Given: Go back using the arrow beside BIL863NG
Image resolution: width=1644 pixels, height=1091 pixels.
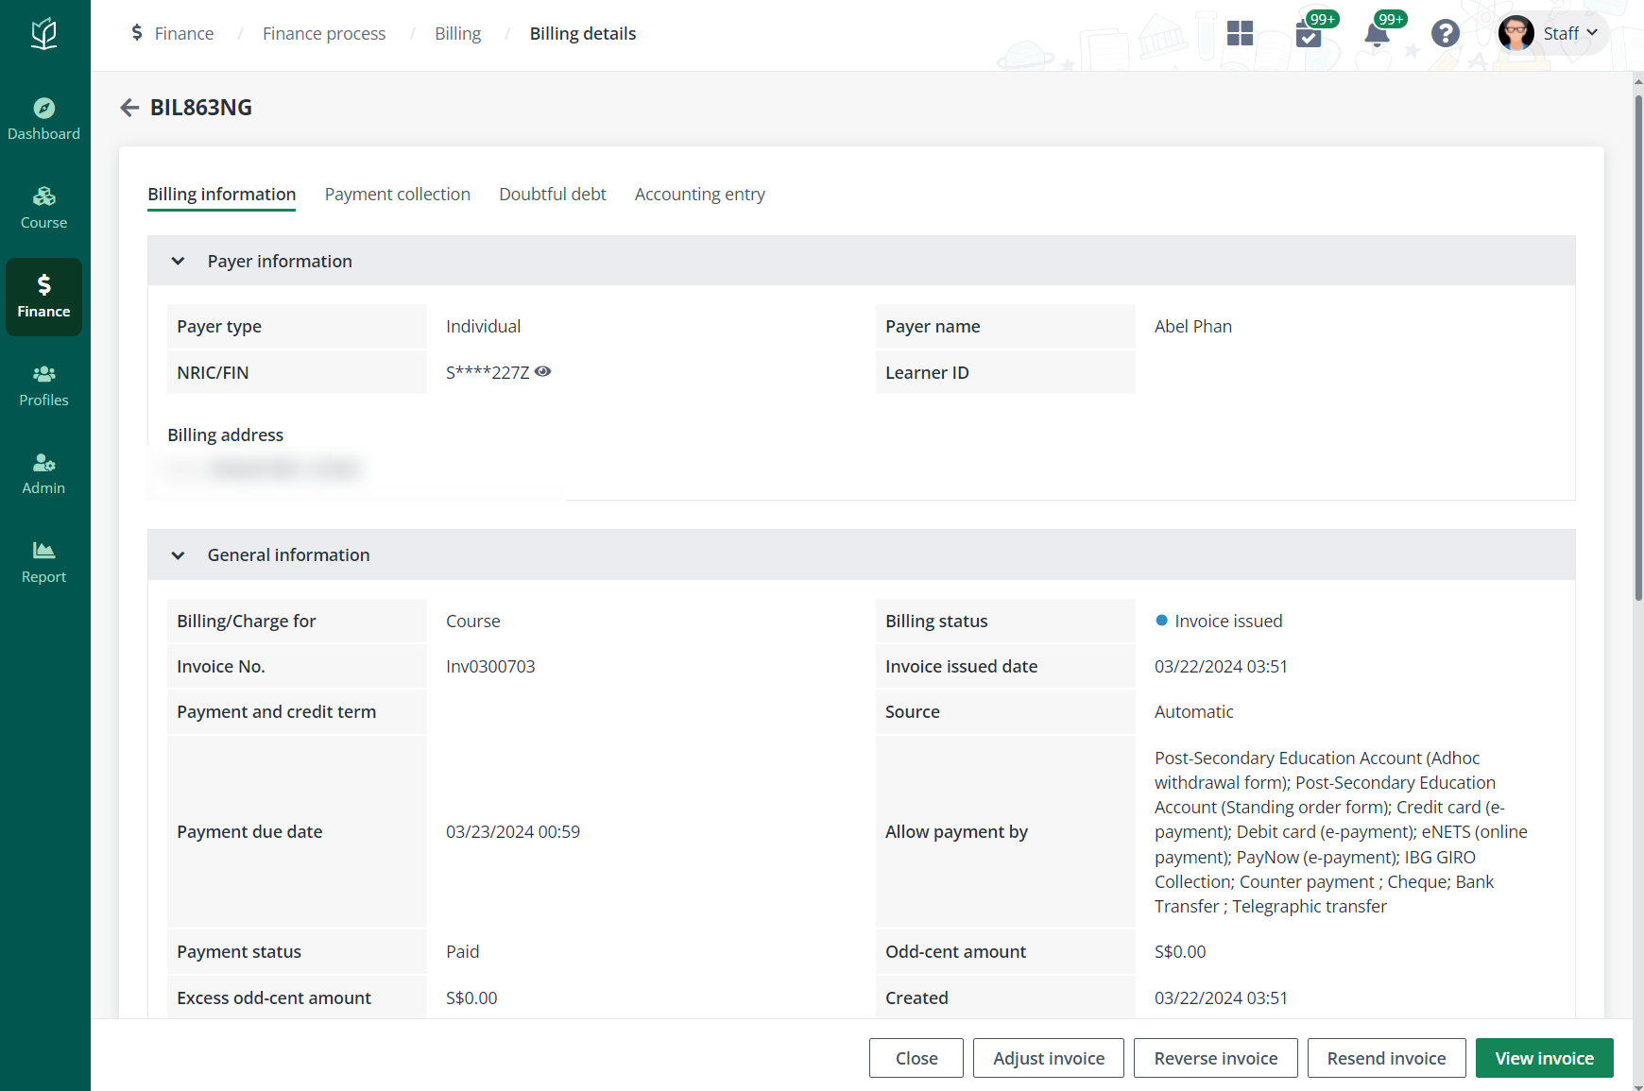Looking at the screenshot, I should tap(129, 108).
